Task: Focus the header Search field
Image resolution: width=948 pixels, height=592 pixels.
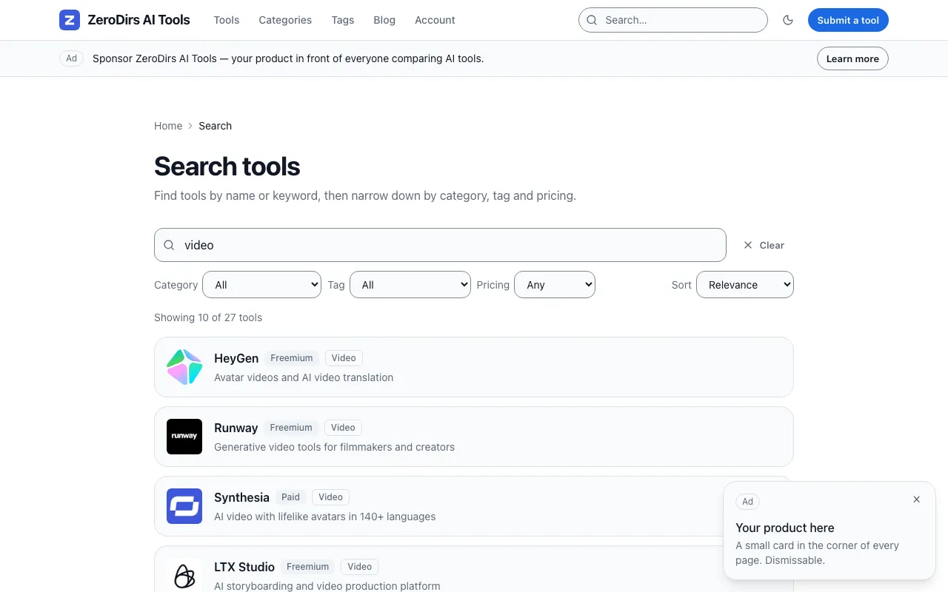Action: [x=673, y=20]
